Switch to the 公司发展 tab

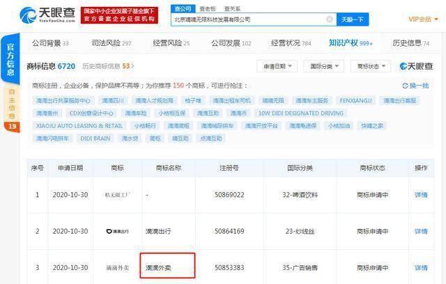pos(231,43)
